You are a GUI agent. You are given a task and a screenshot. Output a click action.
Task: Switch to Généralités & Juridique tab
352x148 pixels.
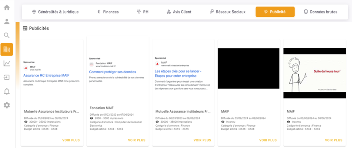(55, 12)
